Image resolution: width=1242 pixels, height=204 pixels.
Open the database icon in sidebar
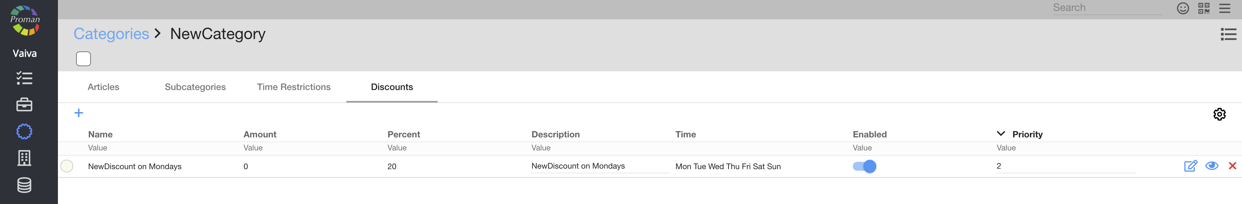[x=24, y=185]
